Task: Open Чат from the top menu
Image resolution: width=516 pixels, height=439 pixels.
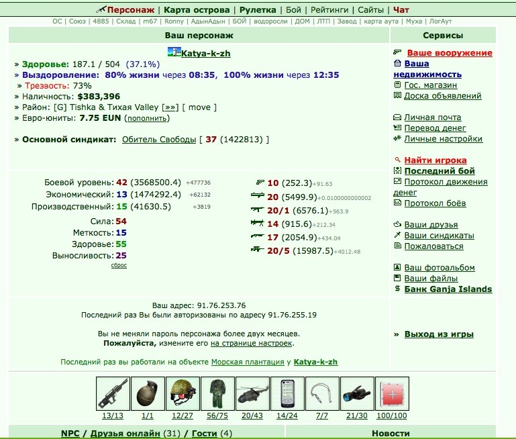Action: tap(401, 10)
